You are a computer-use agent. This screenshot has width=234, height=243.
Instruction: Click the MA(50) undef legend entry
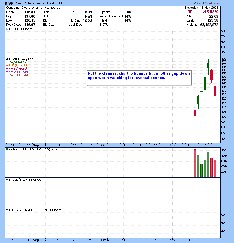pyautogui.click(x=18, y=69)
